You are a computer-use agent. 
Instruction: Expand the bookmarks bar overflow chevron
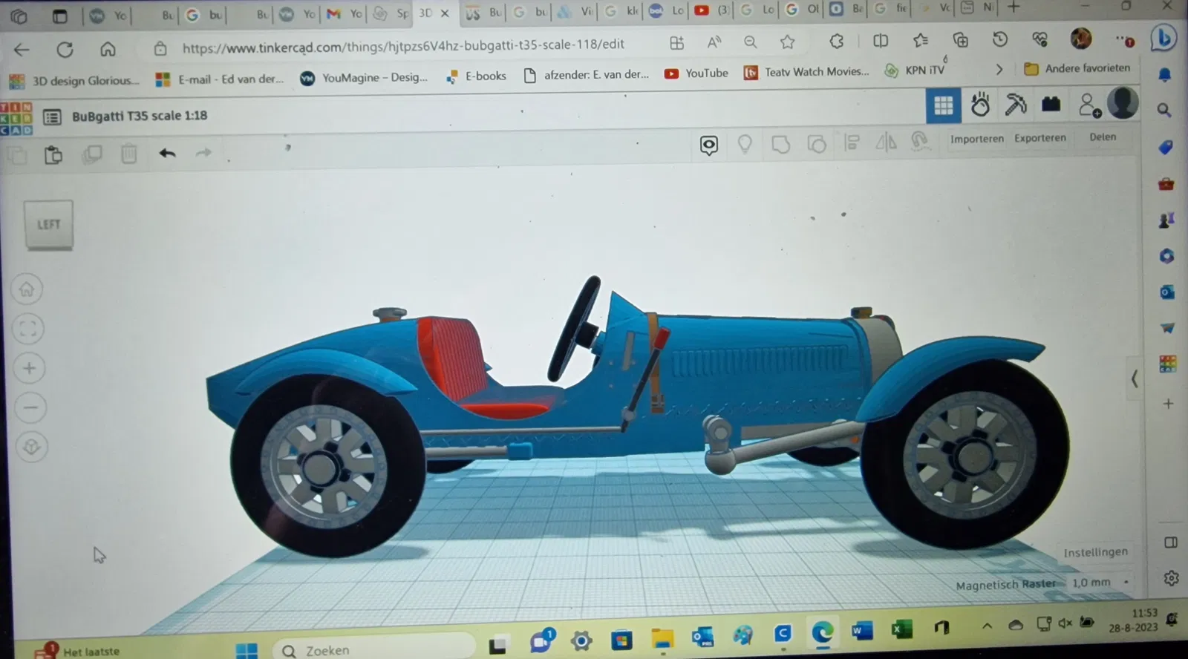(999, 70)
